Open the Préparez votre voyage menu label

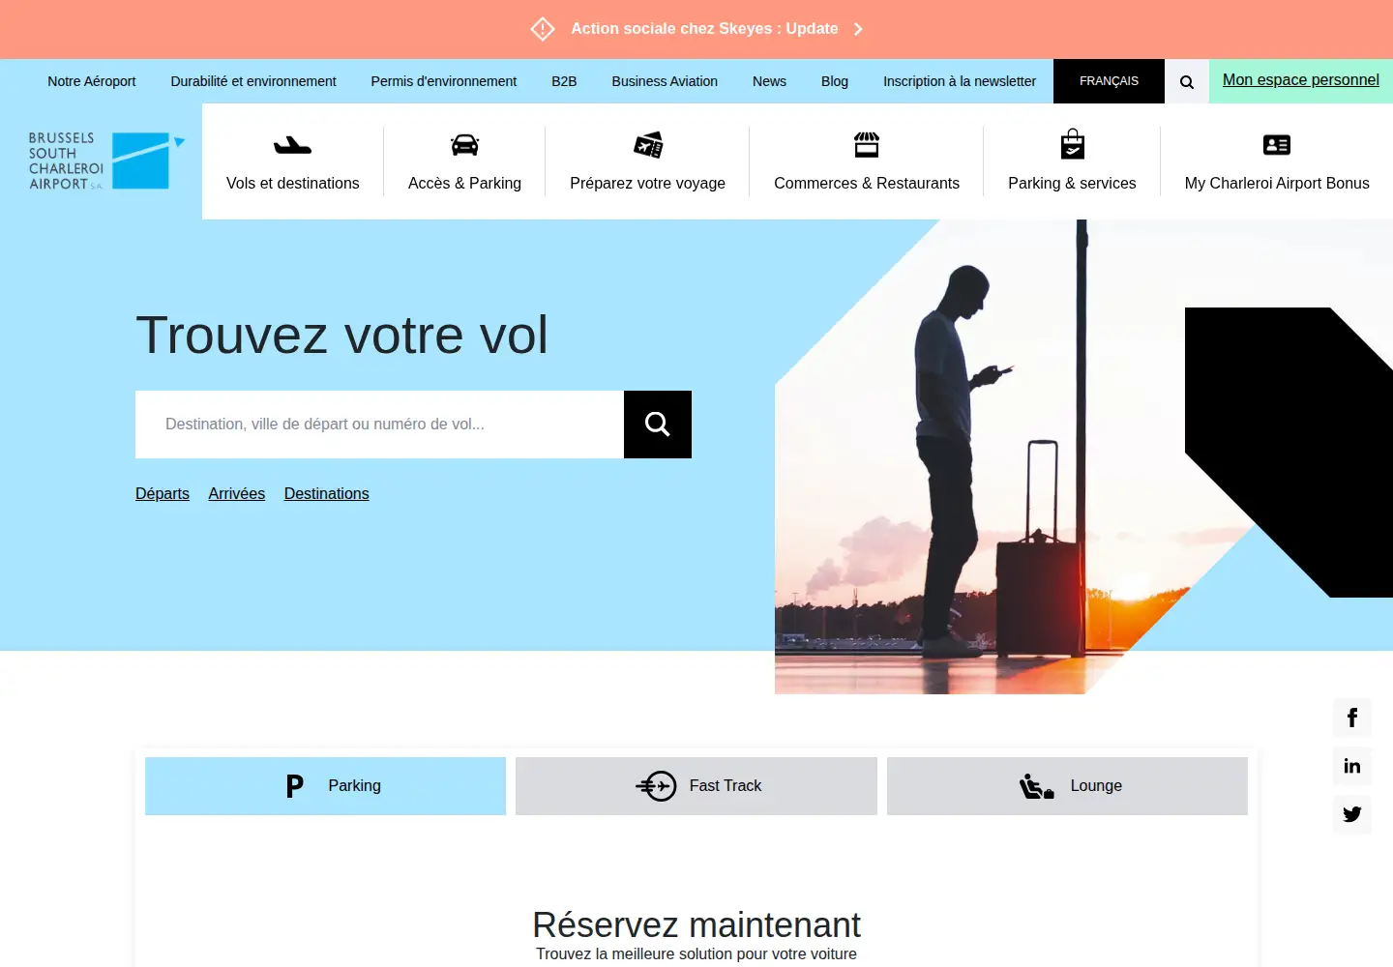click(648, 183)
